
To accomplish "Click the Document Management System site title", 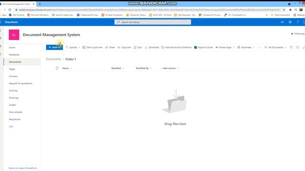I will coord(51,35).
